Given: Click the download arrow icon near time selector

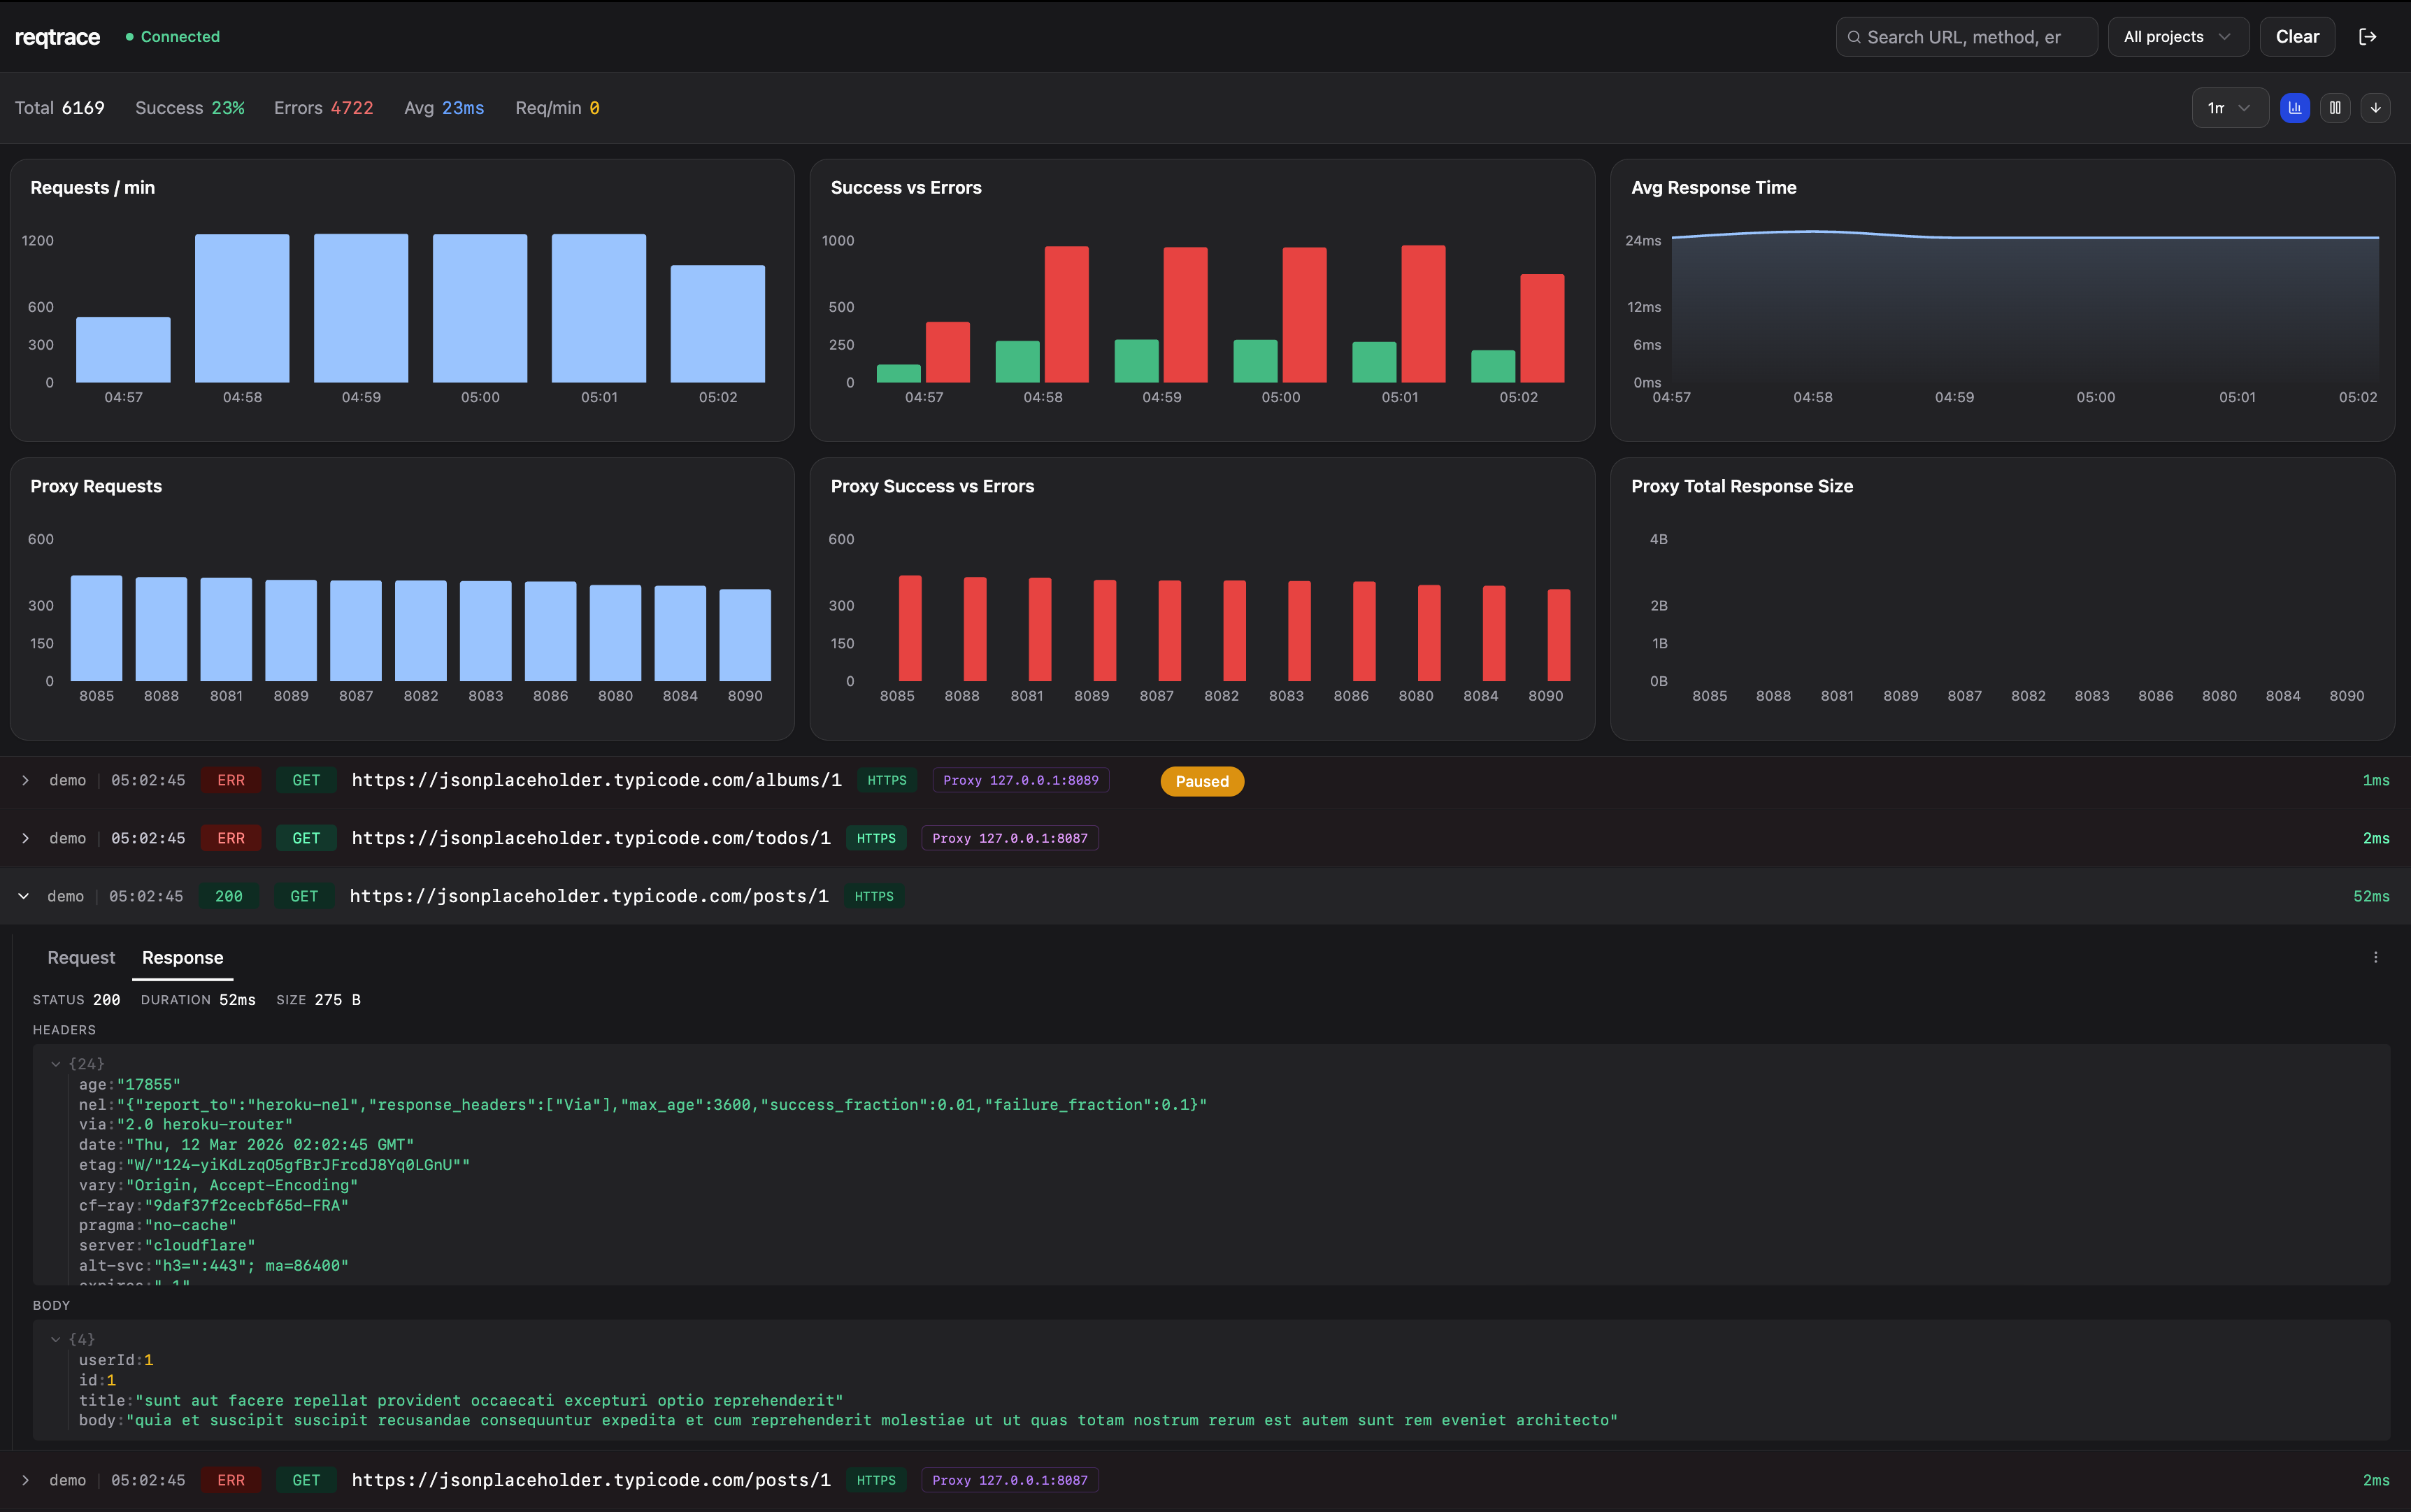Looking at the screenshot, I should point(2376,107).
